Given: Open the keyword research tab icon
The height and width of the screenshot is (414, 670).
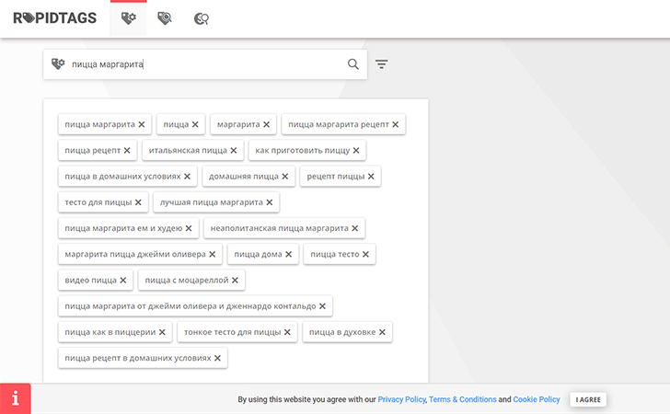Looking at the screenshot, I should pos(202,17).
